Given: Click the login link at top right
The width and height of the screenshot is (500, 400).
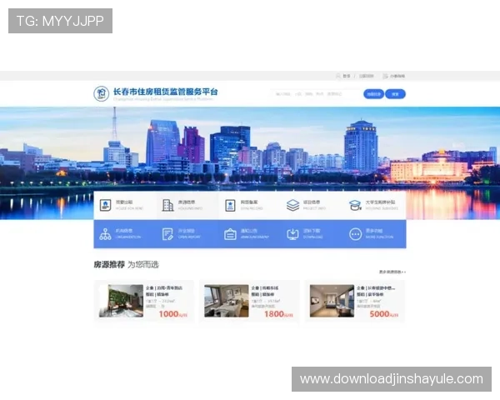Looking at the screenshot, I should click(x=345, y=76).
